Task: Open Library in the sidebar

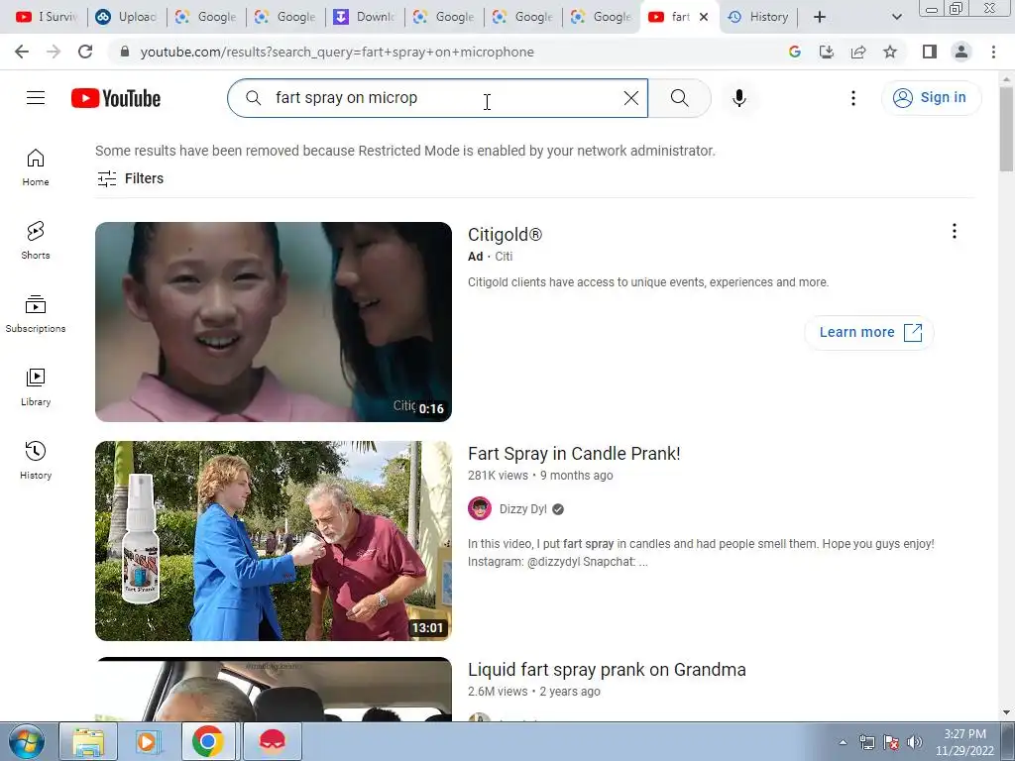Action: [x=36, y=387]
